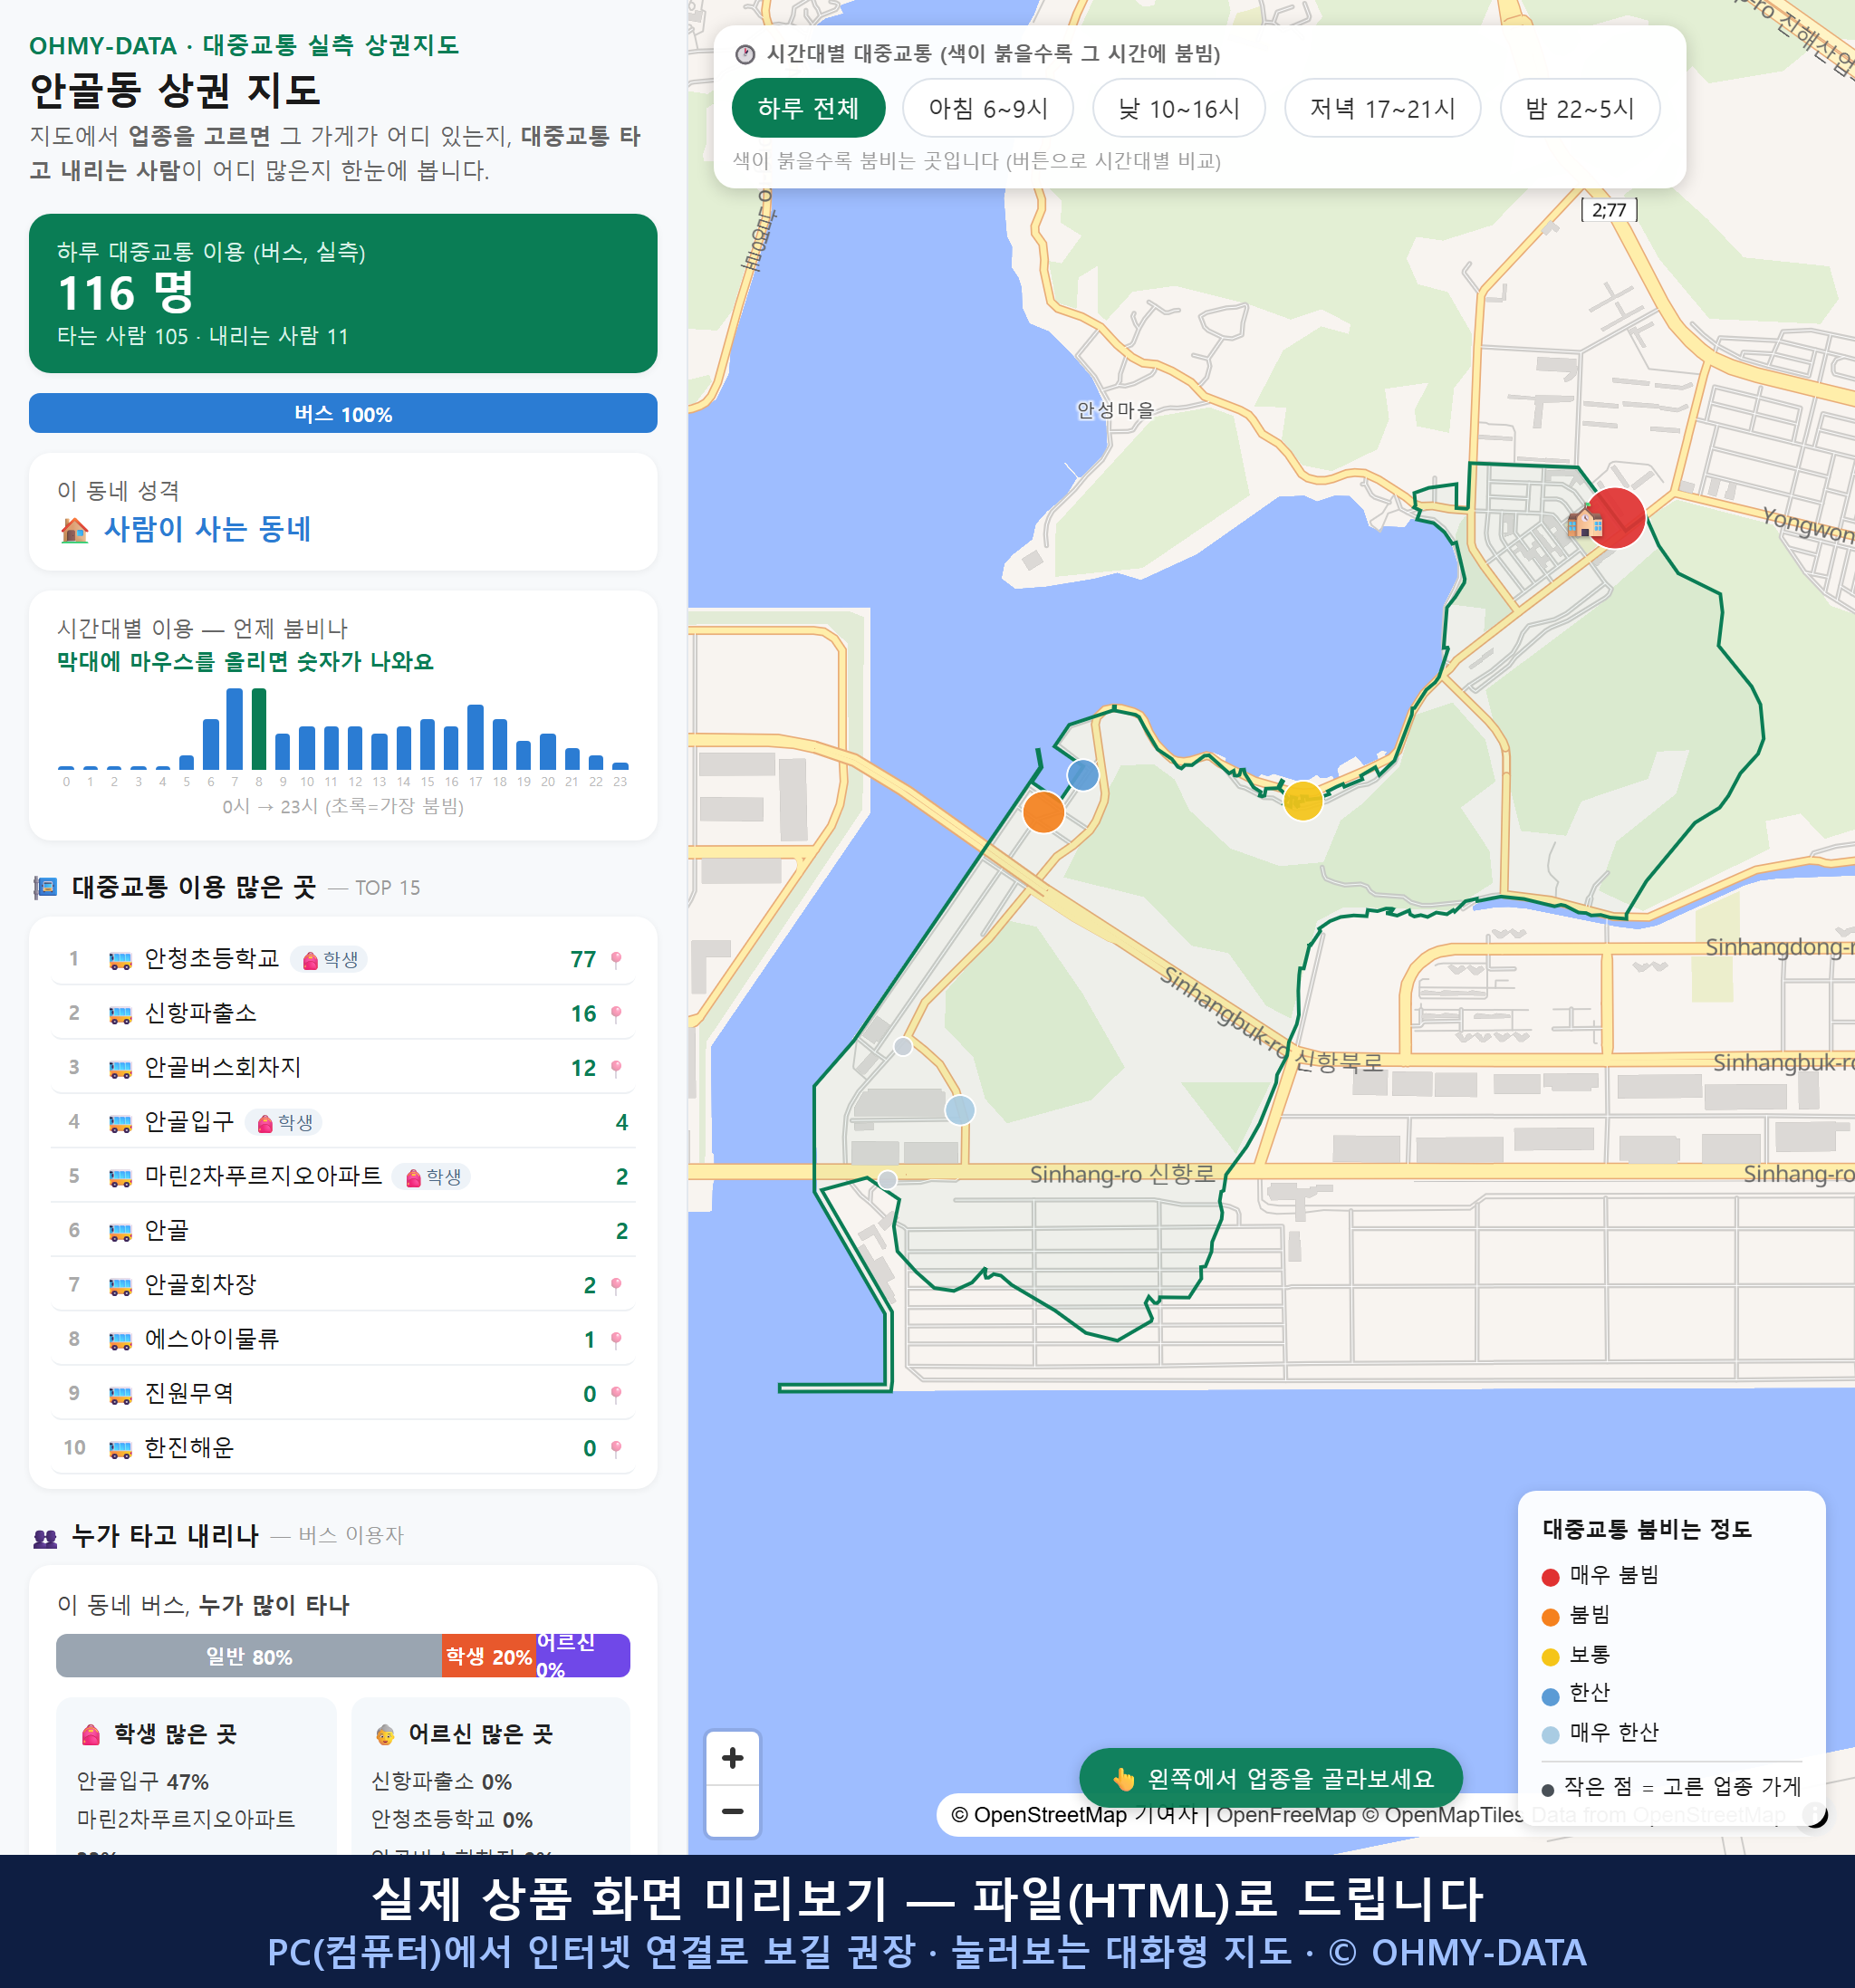Click the 학생 20% rider segment
1855x1988 pixels.
point(488,1656)
